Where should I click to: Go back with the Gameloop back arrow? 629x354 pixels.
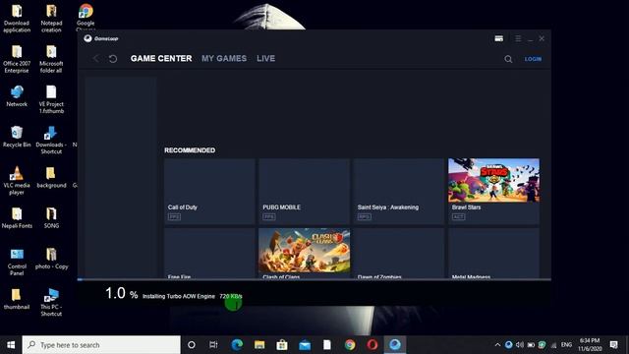click(96, 59)
